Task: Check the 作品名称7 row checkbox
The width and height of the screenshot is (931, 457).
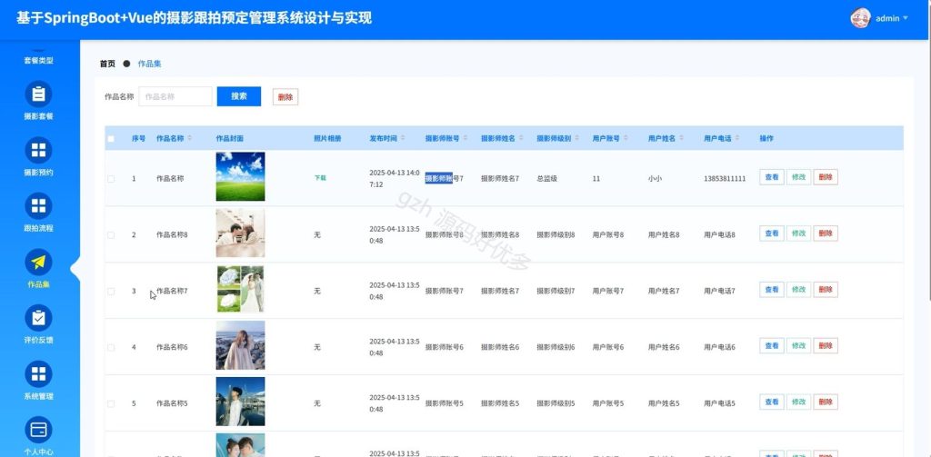Action: click(x=111, y=292)
